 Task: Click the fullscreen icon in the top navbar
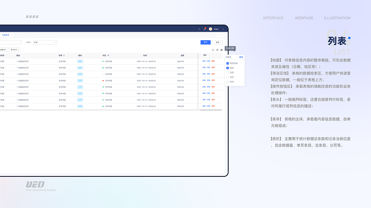pyautogui.click(x=199, y=29)
